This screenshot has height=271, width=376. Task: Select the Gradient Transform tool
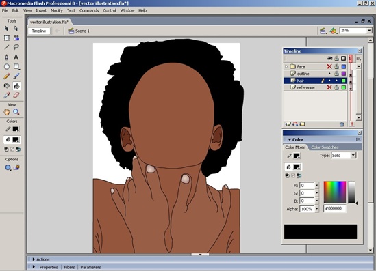click(x=16, y=38)
